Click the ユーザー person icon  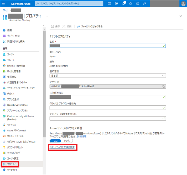(4, 54)
